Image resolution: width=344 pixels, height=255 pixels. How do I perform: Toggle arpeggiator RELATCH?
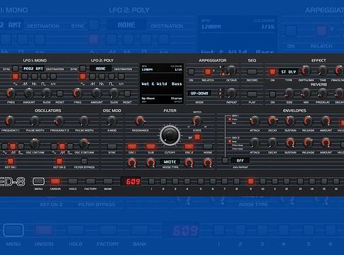(x=208, y=72)
